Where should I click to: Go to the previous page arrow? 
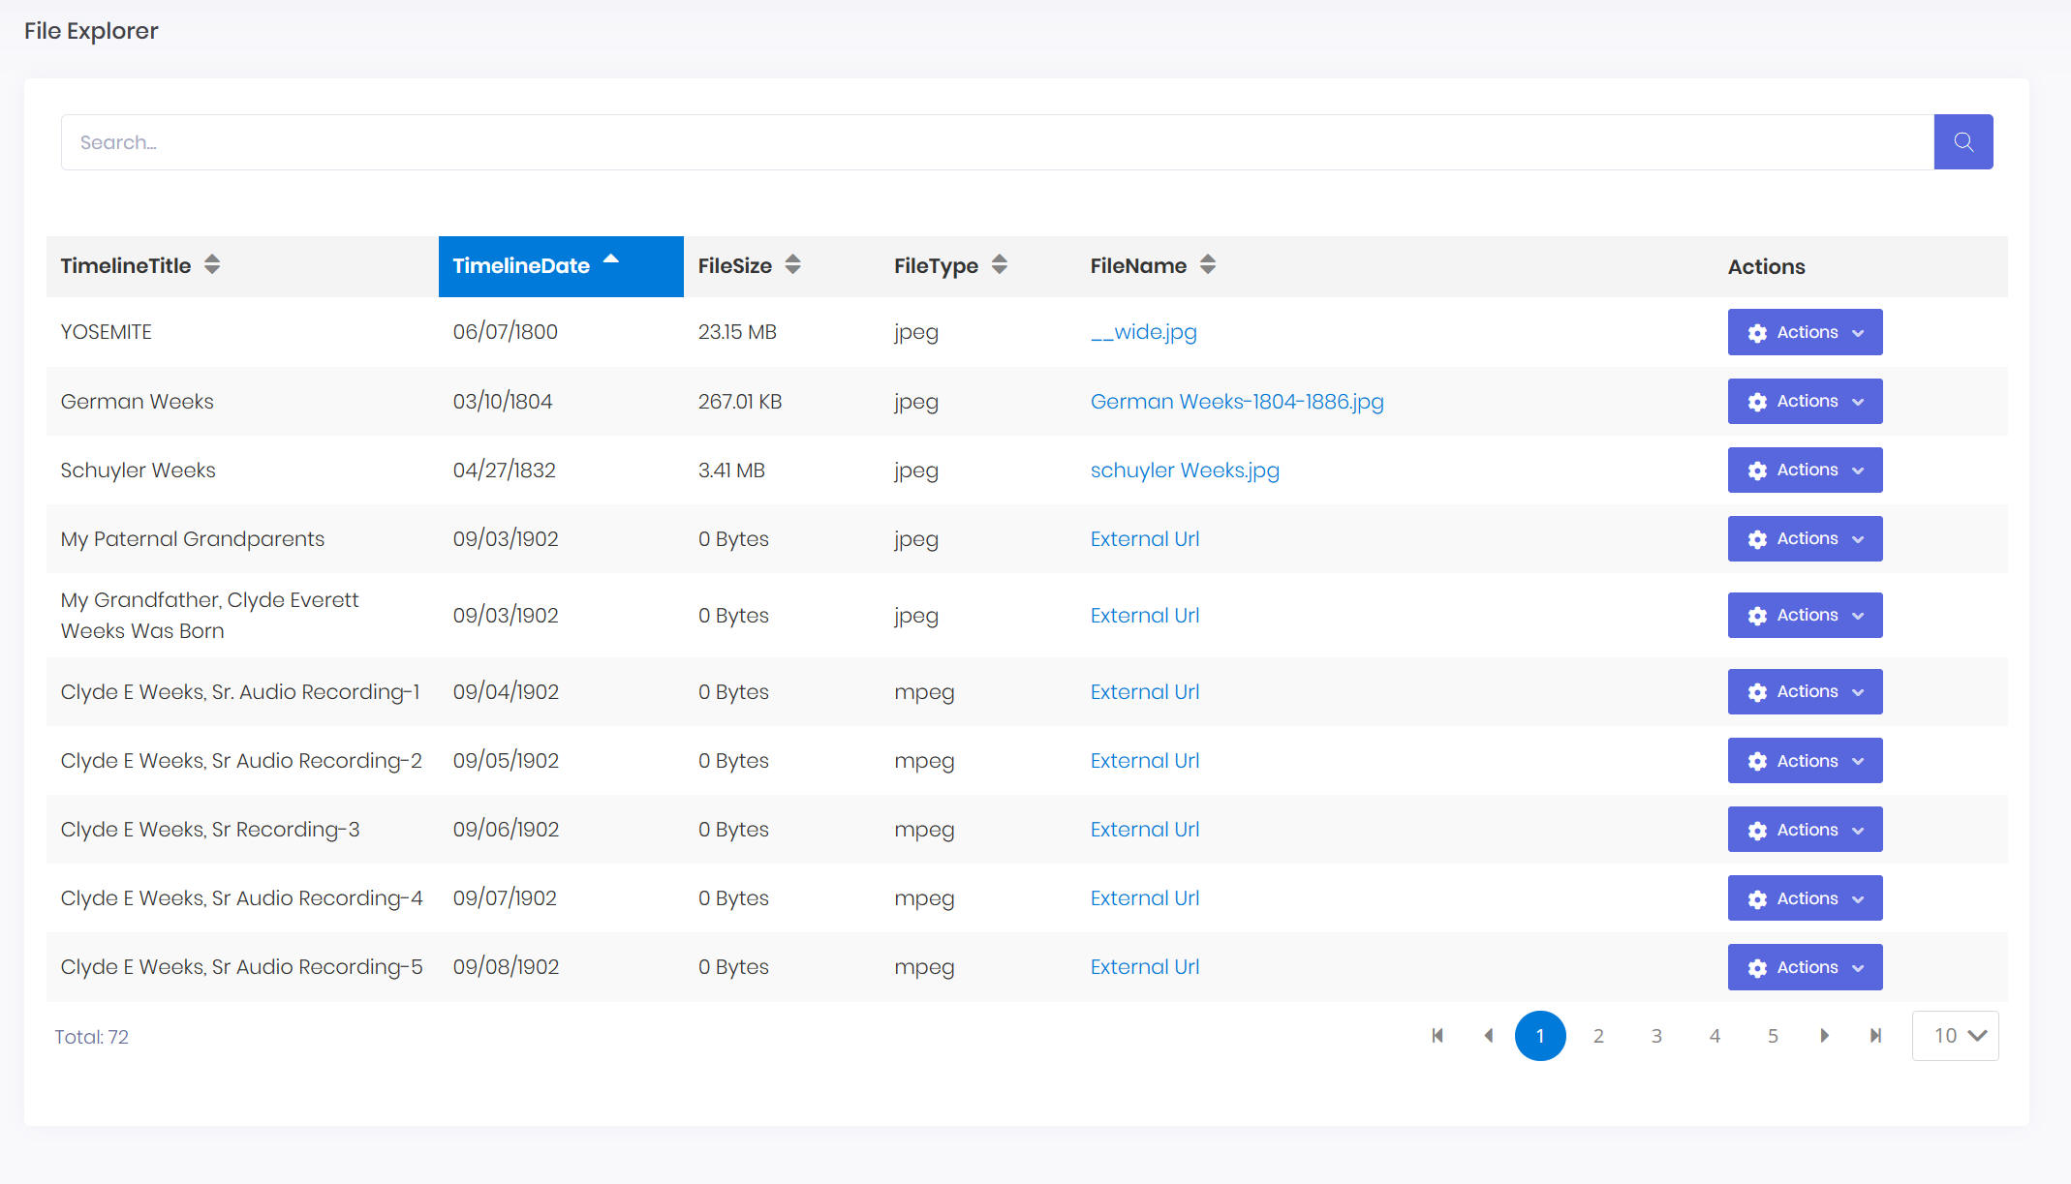pos(1489,1036)
